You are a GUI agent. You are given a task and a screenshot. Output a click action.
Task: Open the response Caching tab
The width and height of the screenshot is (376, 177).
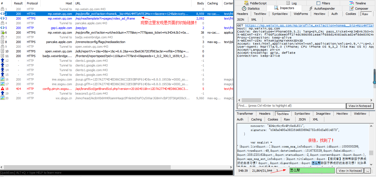click(256, 119)
